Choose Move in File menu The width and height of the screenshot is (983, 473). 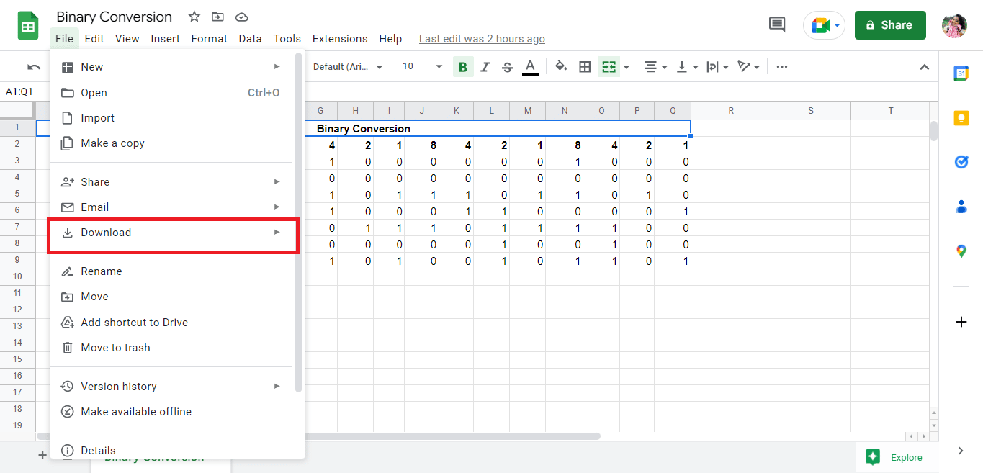pyautogui.click(x=171, y=297)
